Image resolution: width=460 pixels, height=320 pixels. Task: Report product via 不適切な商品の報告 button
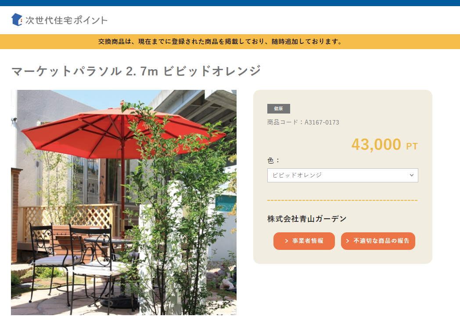click(378, 241)
